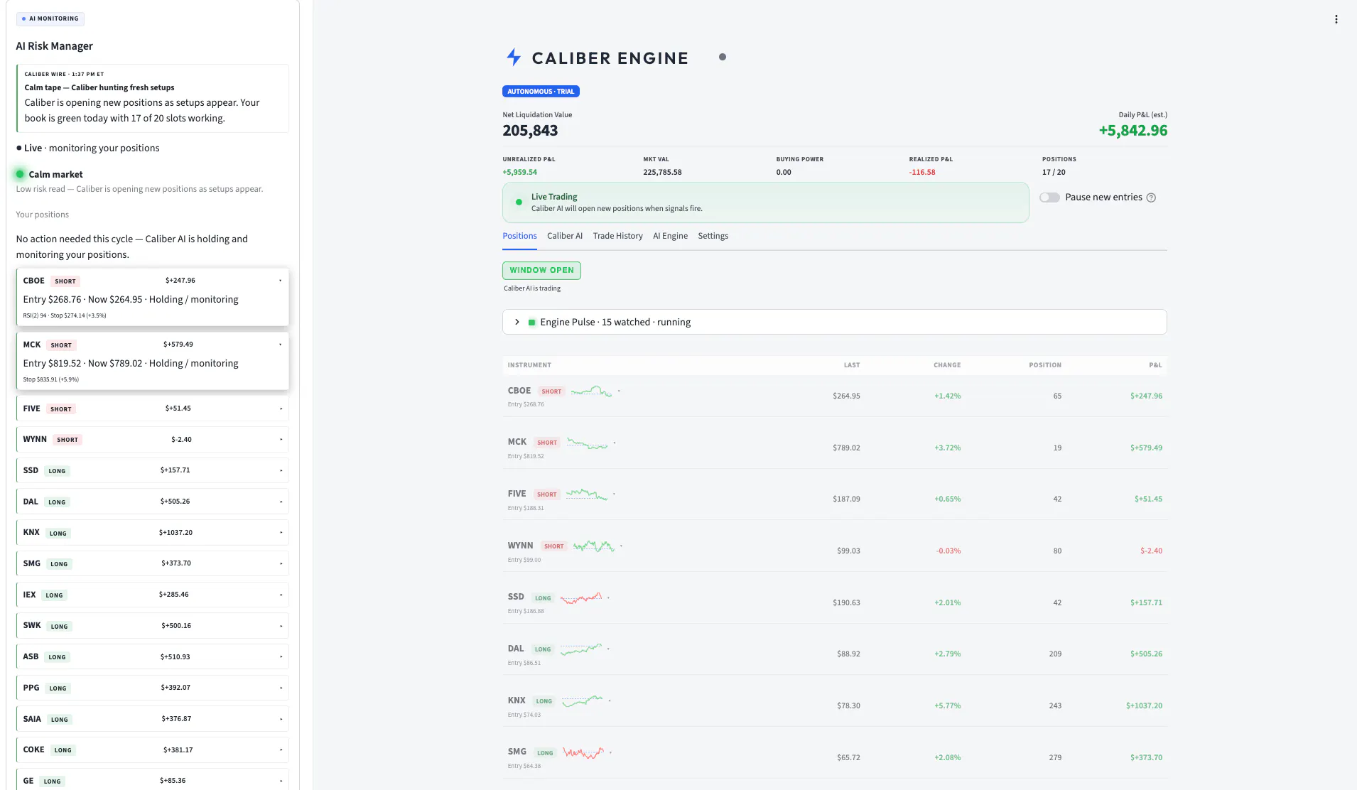Click the Positions count 17 / 20
Viewport: 1357px width, 790px height.
tap(1054, 172)
